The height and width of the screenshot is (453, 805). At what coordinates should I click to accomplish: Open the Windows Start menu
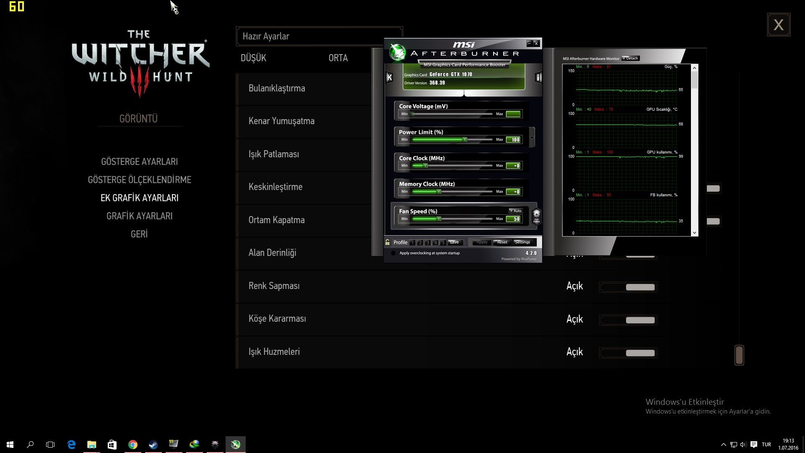(10, 445)
